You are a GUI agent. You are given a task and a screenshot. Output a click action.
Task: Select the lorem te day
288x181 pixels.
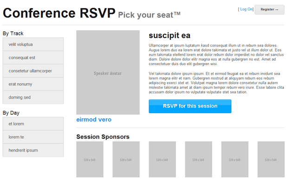pyautogui.click(x=33, y=137)
